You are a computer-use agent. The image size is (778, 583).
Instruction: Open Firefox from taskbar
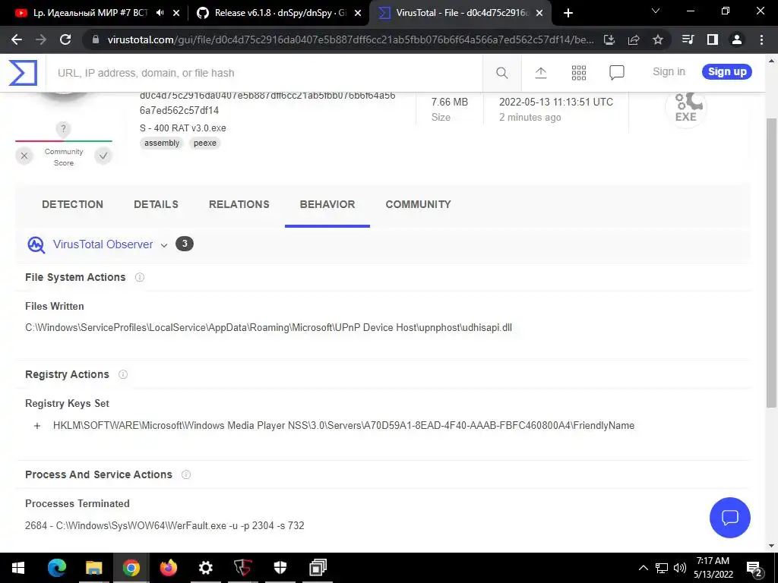pos(168,568)
